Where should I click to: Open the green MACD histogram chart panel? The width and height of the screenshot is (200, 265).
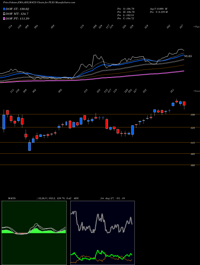coord(34,233)
